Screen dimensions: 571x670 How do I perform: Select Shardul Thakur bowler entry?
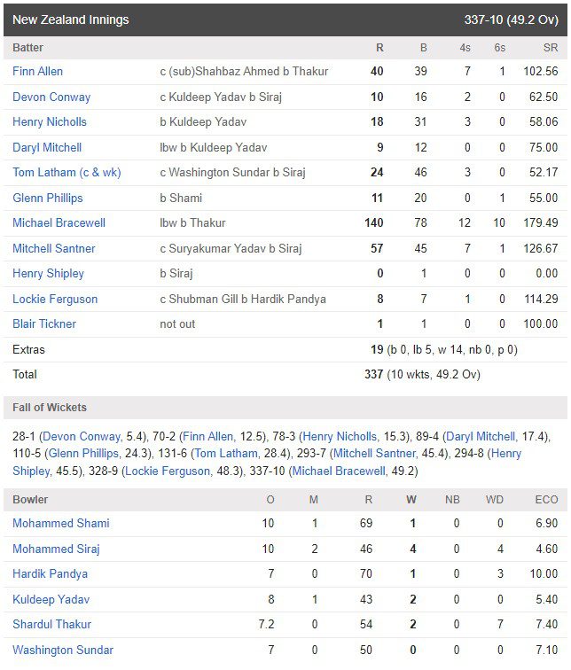(51, 624)
